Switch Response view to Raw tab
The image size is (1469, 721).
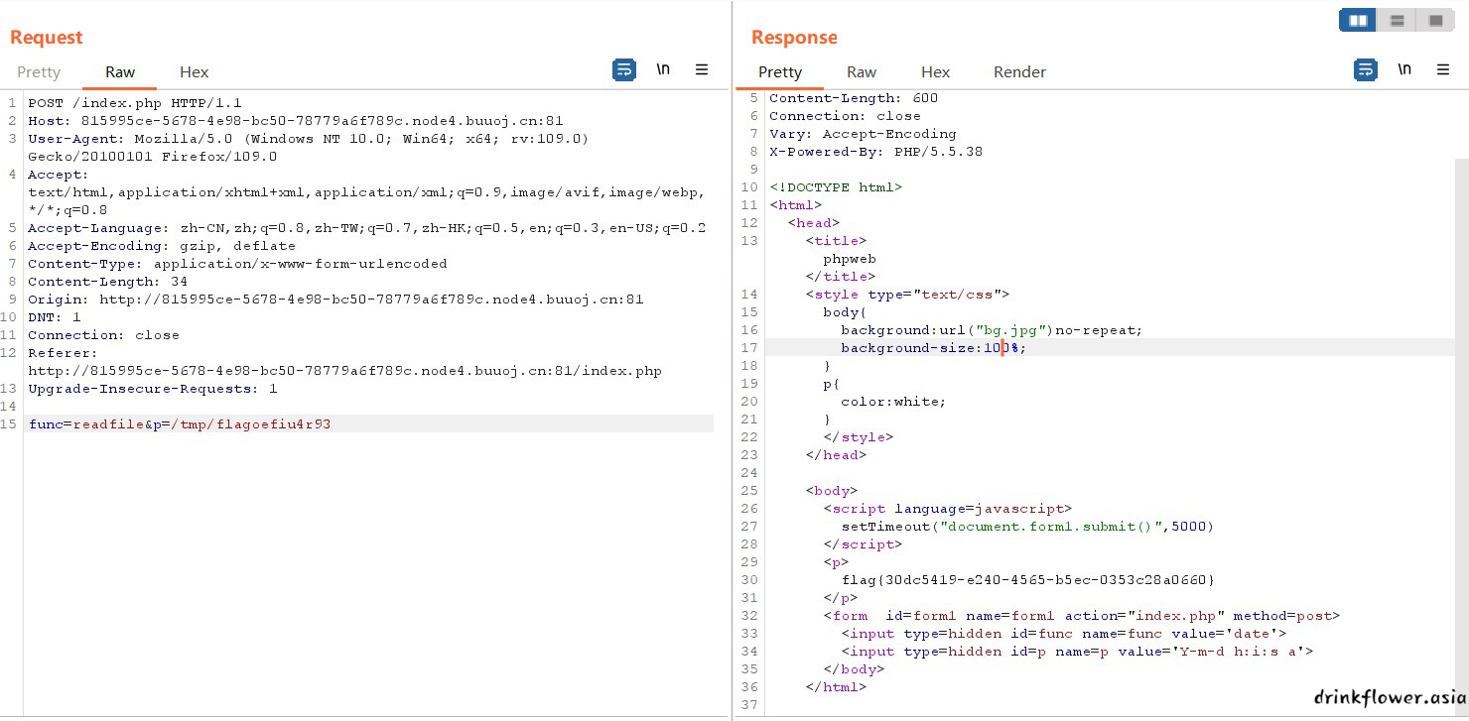[x=862, y=72]
